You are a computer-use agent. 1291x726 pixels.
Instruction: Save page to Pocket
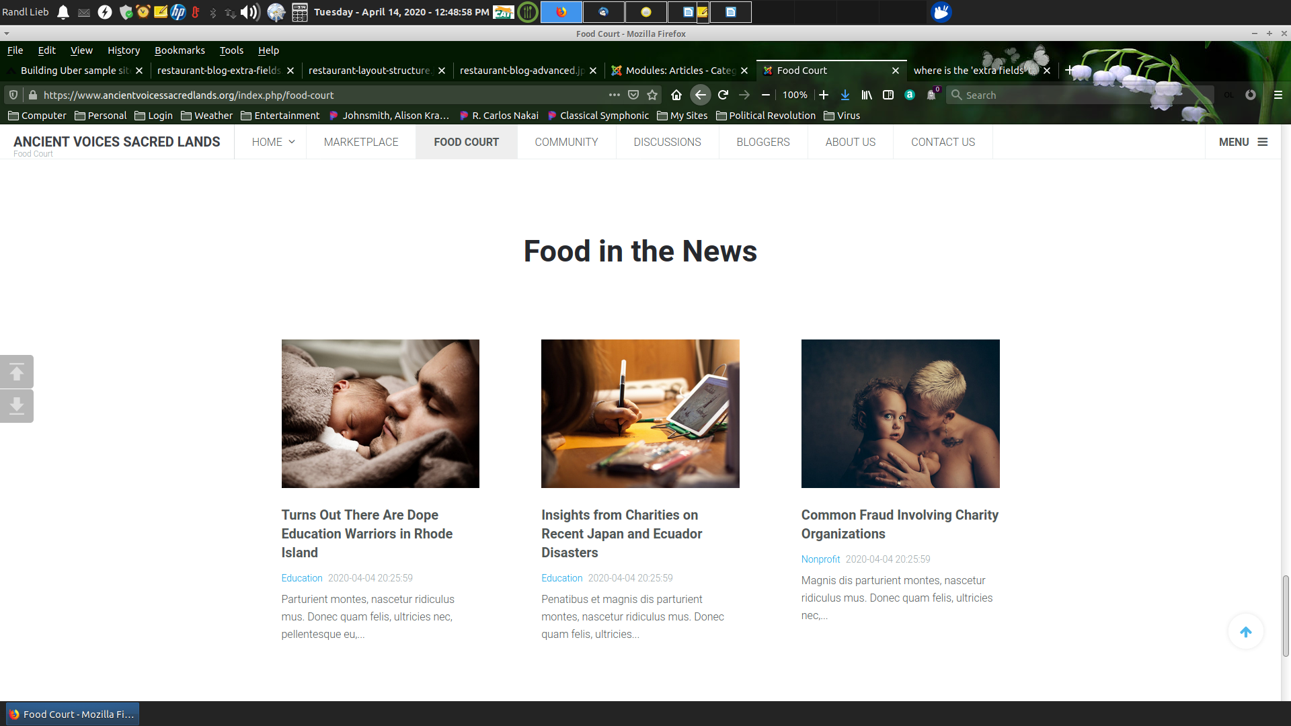633,95
